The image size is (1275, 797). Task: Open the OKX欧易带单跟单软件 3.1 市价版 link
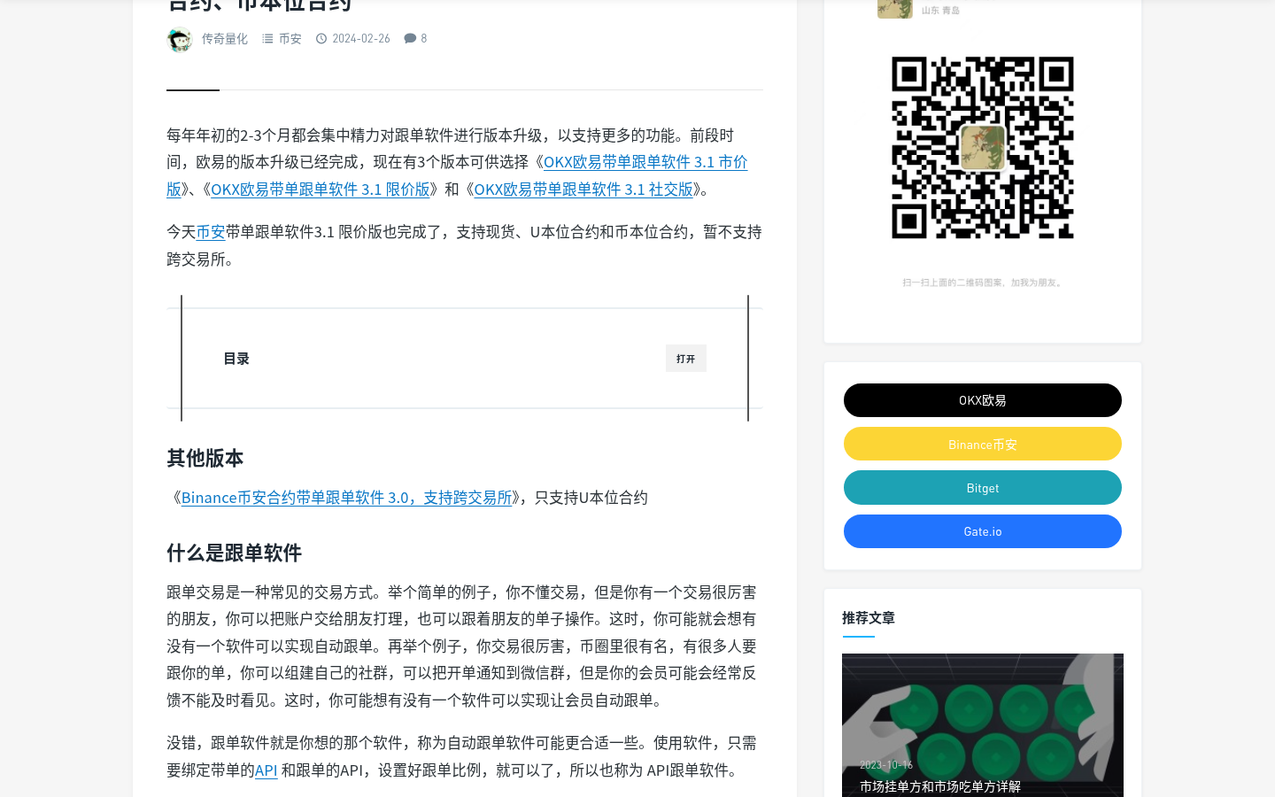645,162
